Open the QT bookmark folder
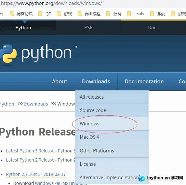 [45, 14]
